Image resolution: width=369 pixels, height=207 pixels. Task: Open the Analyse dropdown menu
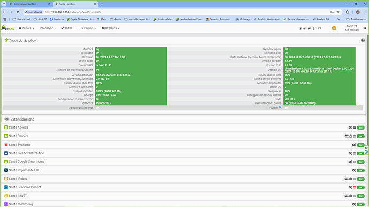point(48,28)
